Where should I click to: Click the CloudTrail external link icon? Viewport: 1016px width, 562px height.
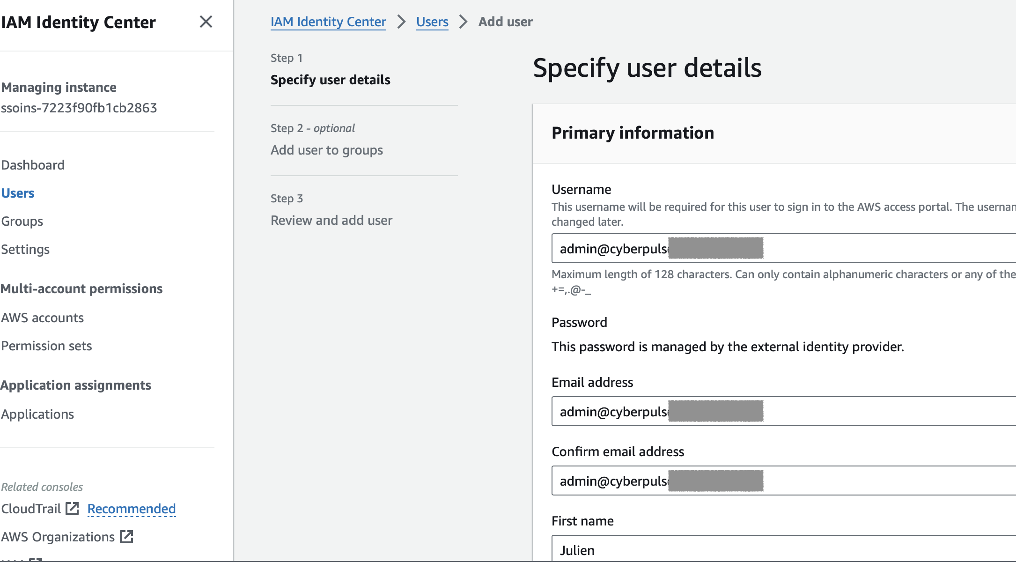[x=72, y=509]
